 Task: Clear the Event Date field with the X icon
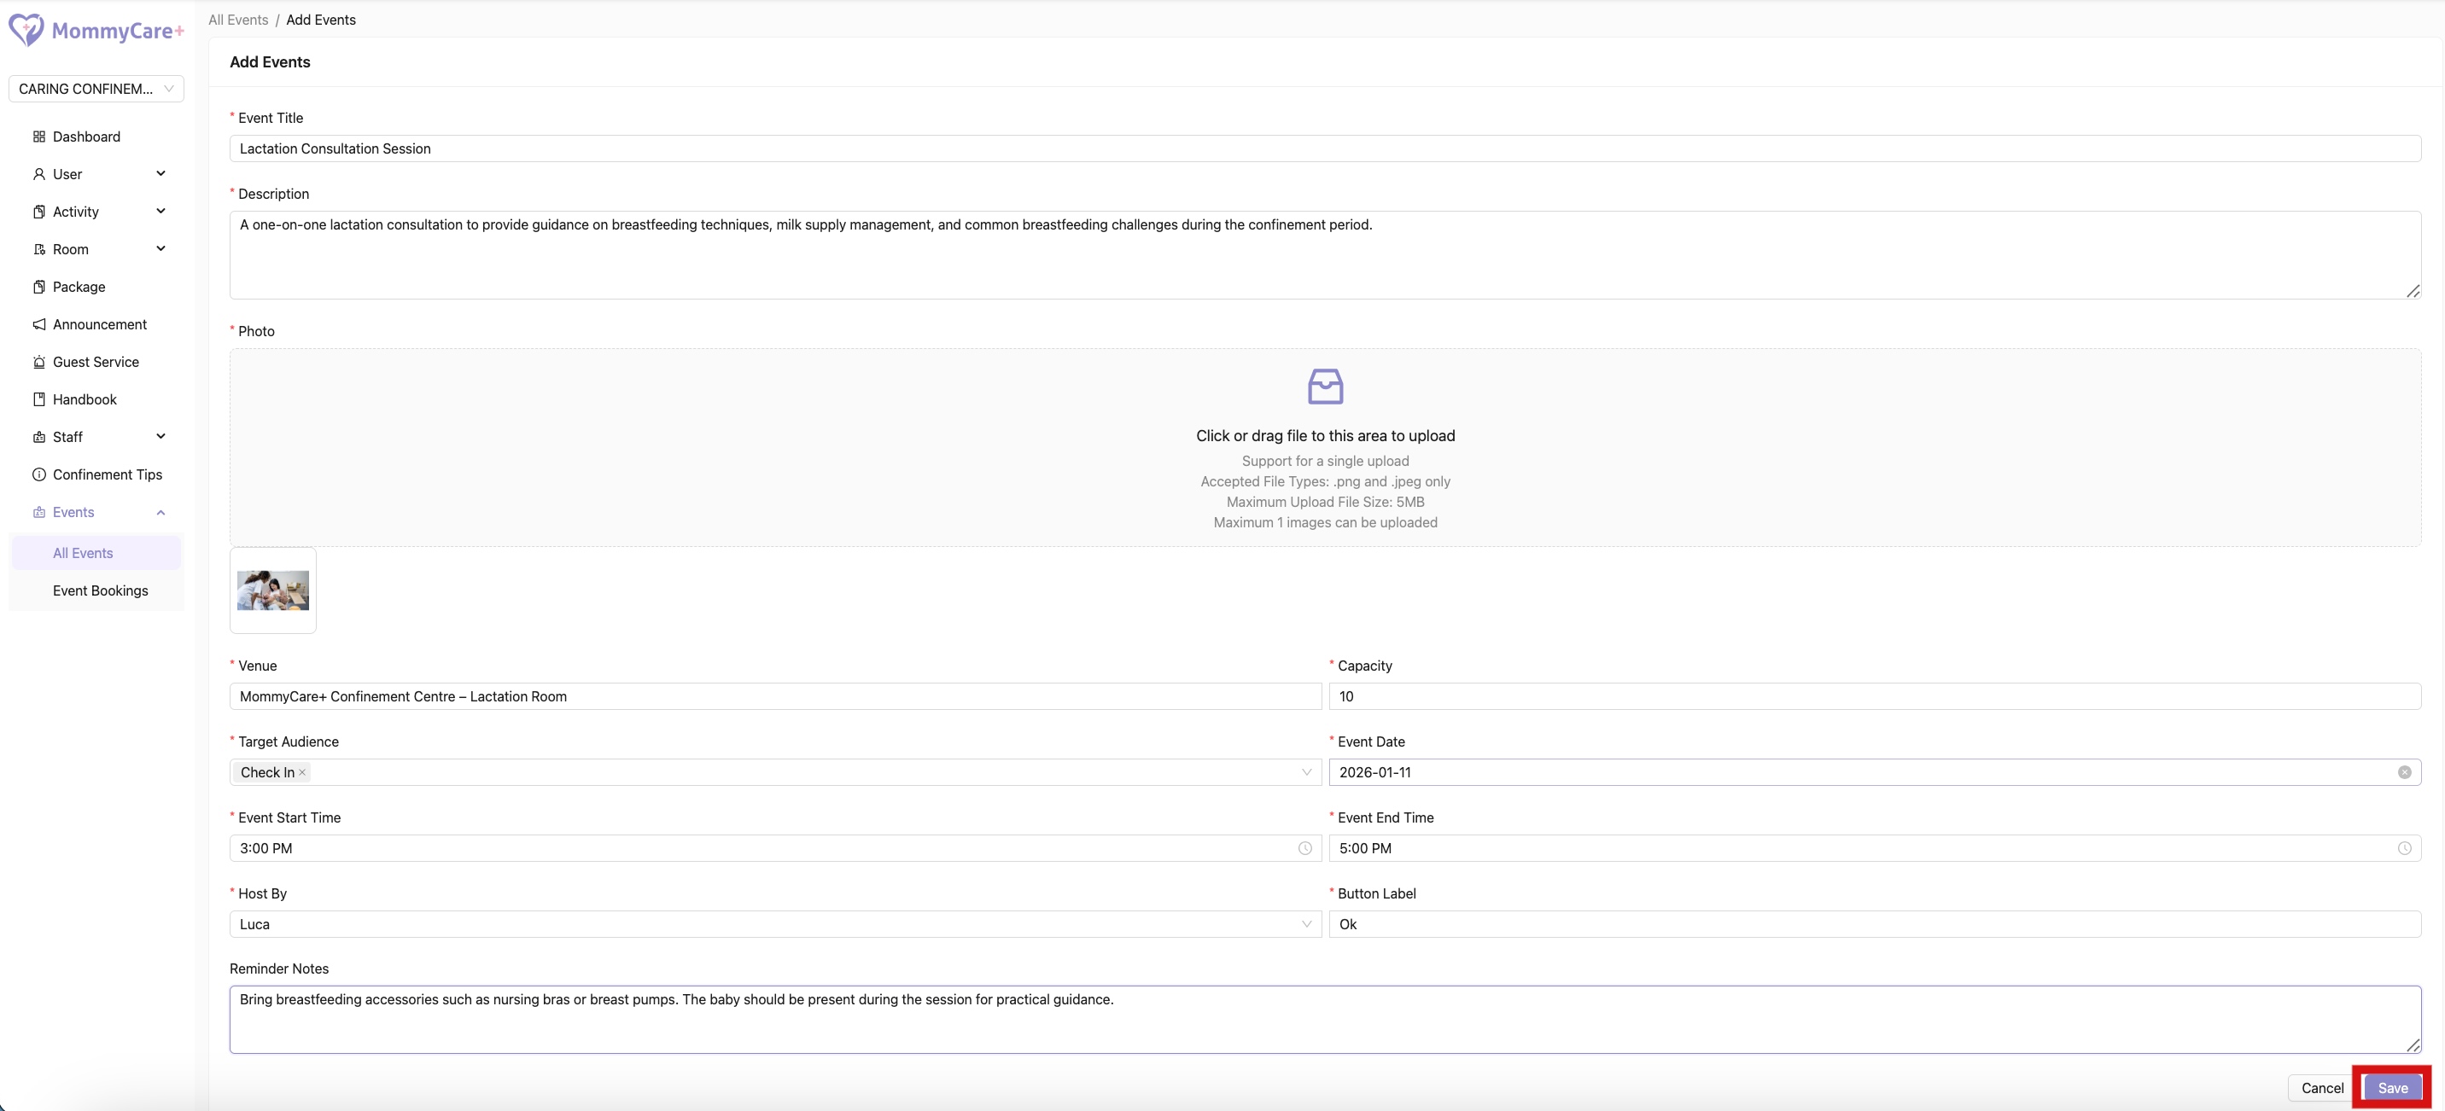[x=2403, y=772]
